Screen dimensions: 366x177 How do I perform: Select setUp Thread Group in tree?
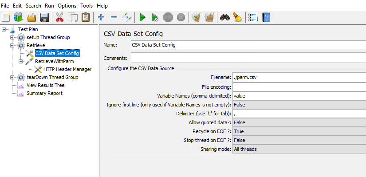pos(48,37)
